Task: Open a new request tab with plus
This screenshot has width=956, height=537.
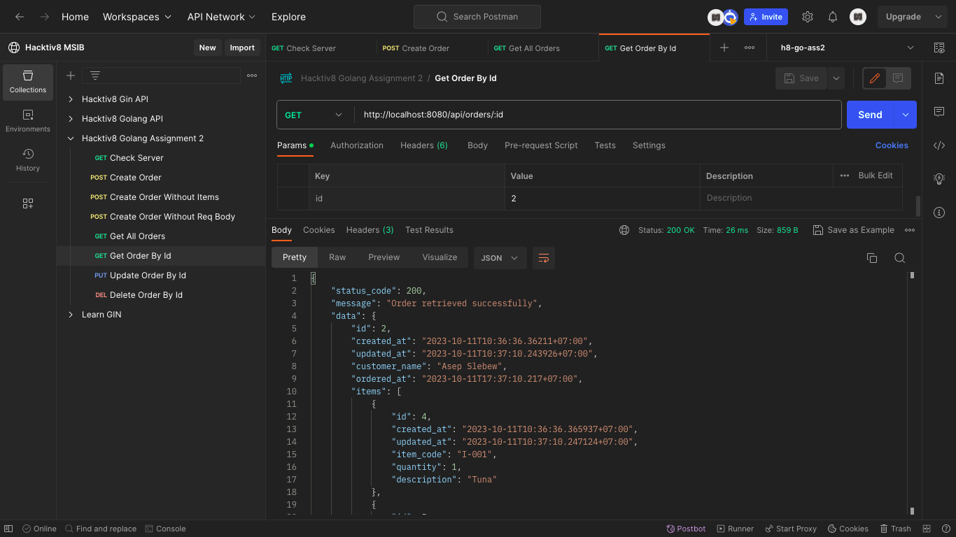Action: tap(724, 48)
